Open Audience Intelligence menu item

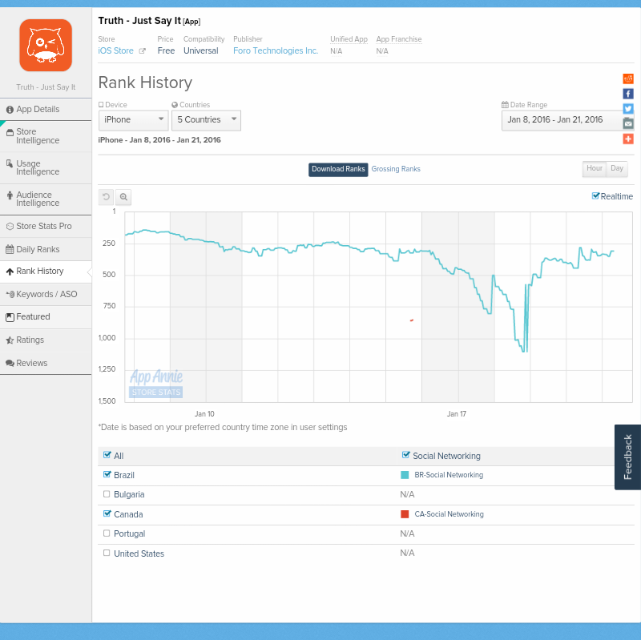point(46,199)
